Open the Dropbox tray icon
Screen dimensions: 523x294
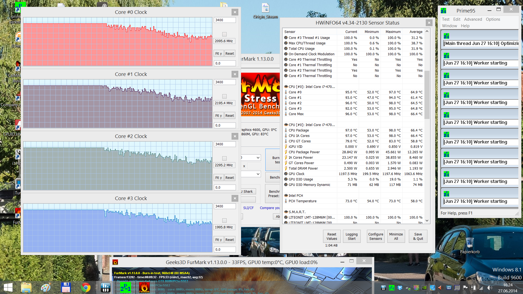(400, 288)
